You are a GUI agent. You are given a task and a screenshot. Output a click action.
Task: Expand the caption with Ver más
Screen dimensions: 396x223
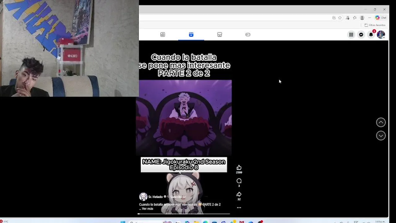point(148,209)
